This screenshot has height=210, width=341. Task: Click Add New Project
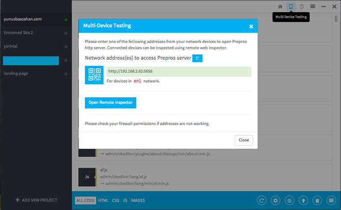pos(36,200)
